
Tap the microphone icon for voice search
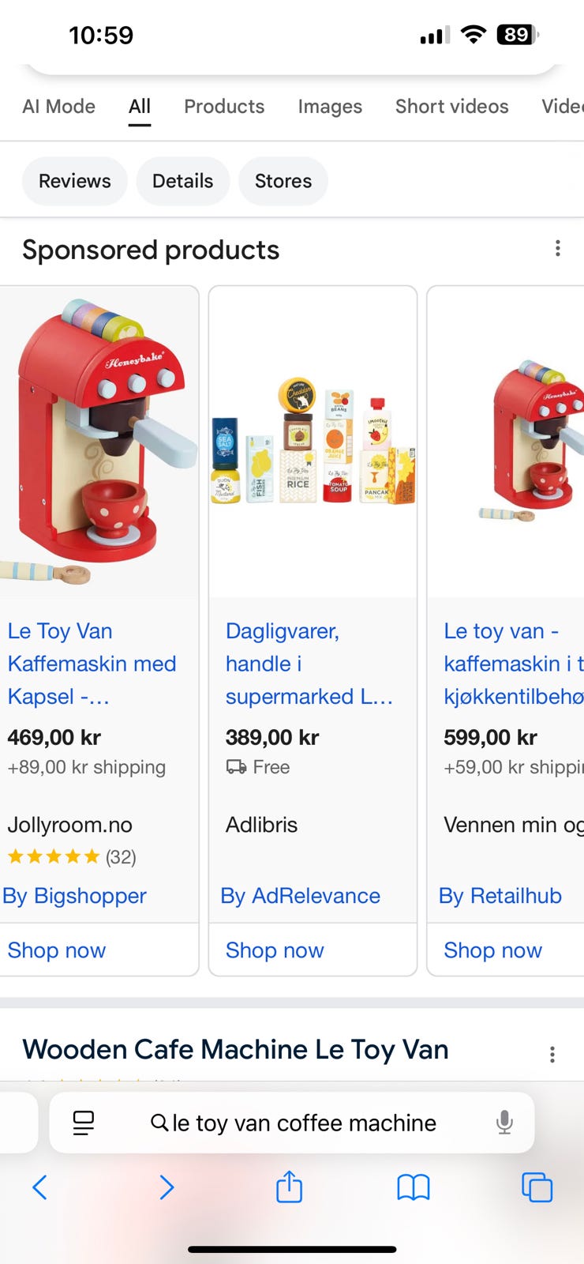(x=504, y=1123)
